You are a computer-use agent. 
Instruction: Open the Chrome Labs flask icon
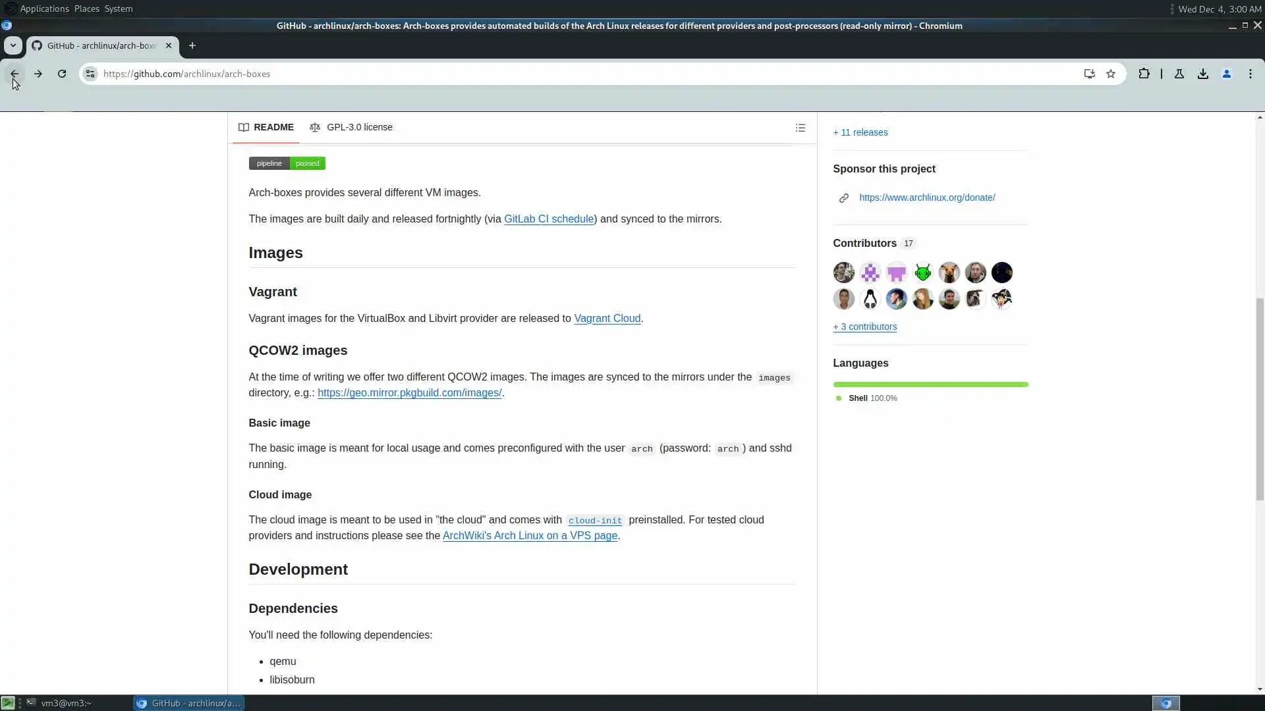coord(1179,74)
